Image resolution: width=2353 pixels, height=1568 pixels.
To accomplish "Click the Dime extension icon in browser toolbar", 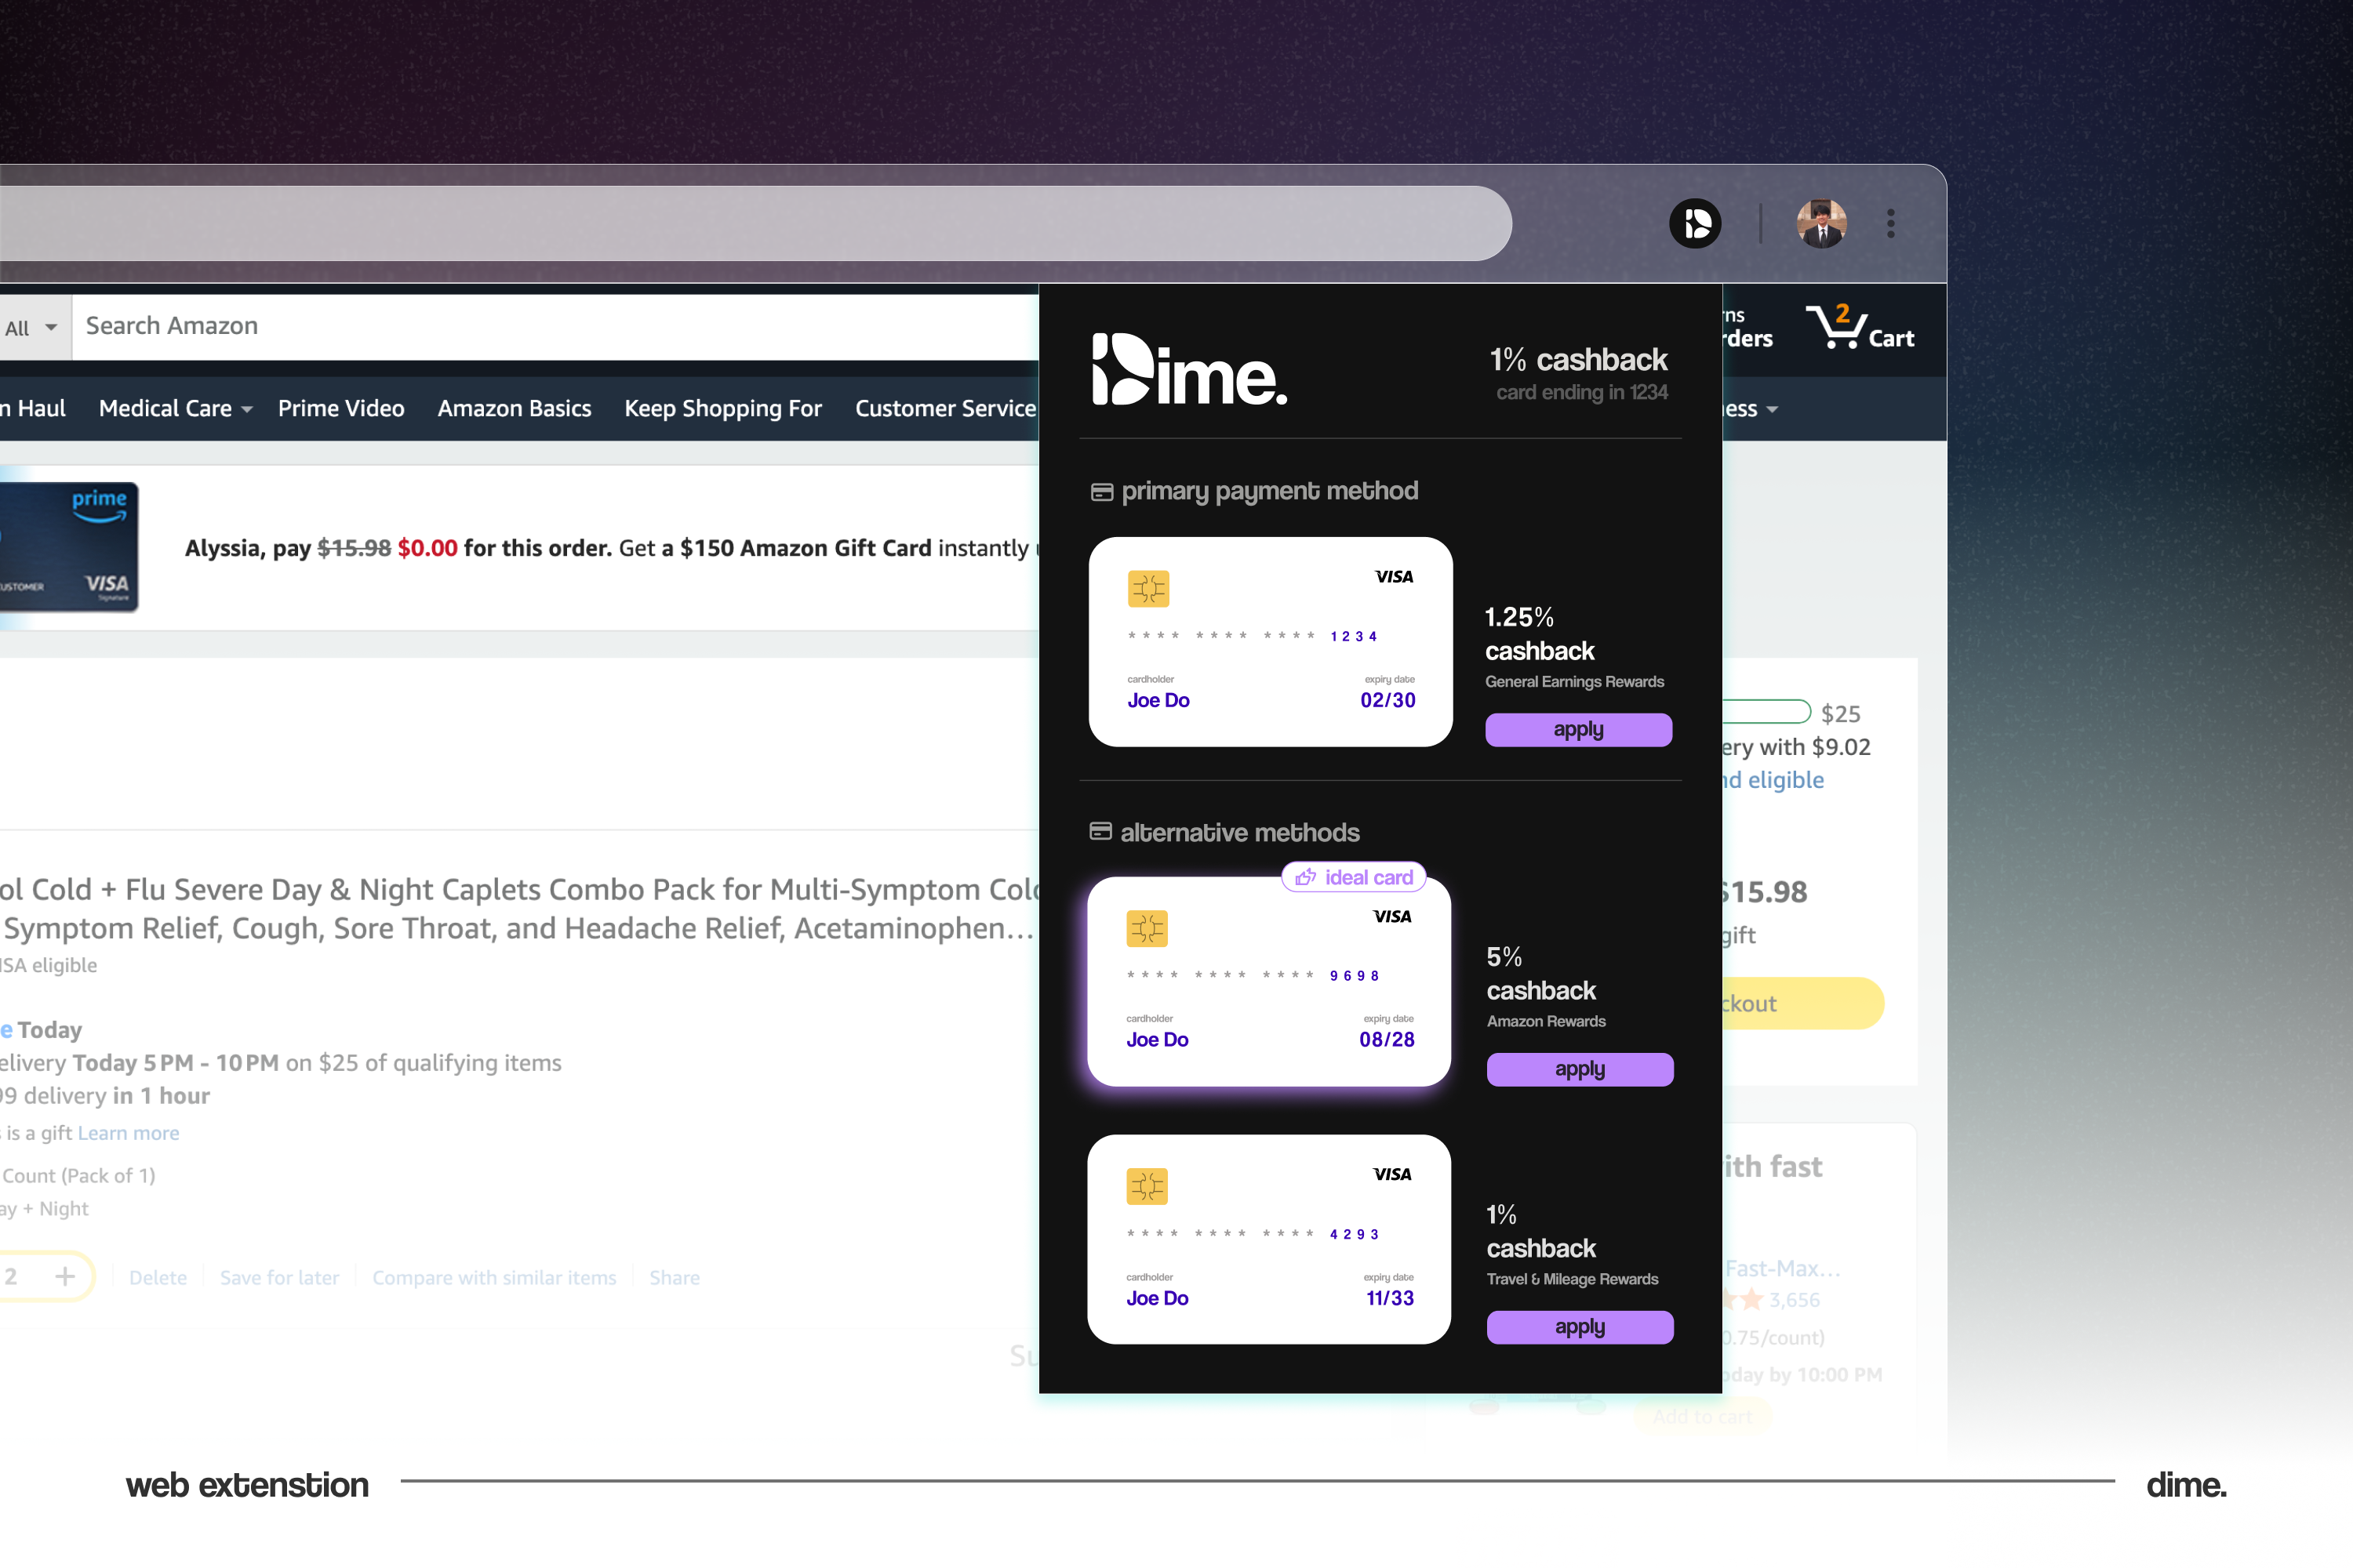I will 1695,223.
